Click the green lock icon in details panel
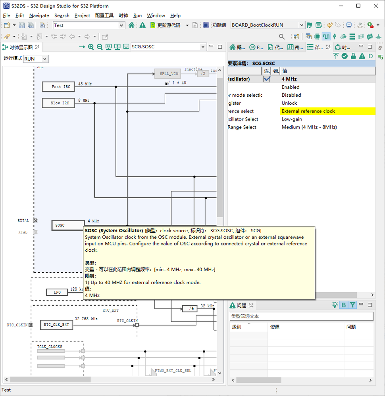Image resolution: width=385 pixels, height=396 pixels. (353, 56)
